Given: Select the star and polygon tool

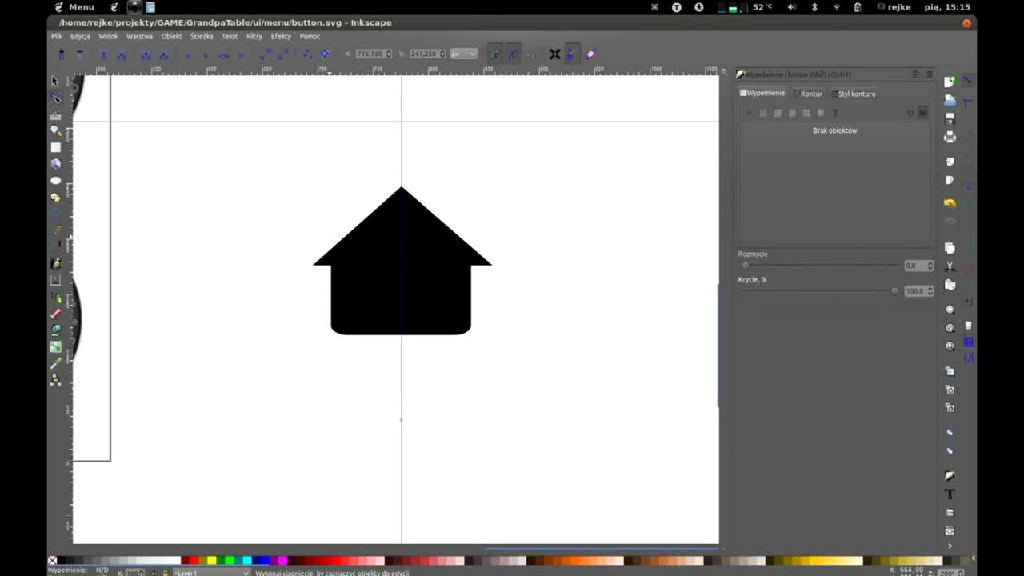Looking at the screenshot, I should pyautogui.click(x=55, y=197).
